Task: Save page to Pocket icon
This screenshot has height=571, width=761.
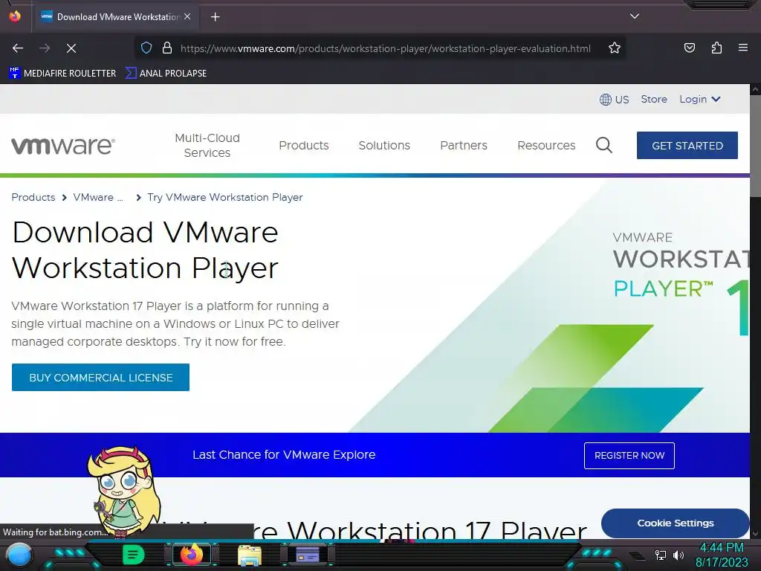Action: point(689,48)
